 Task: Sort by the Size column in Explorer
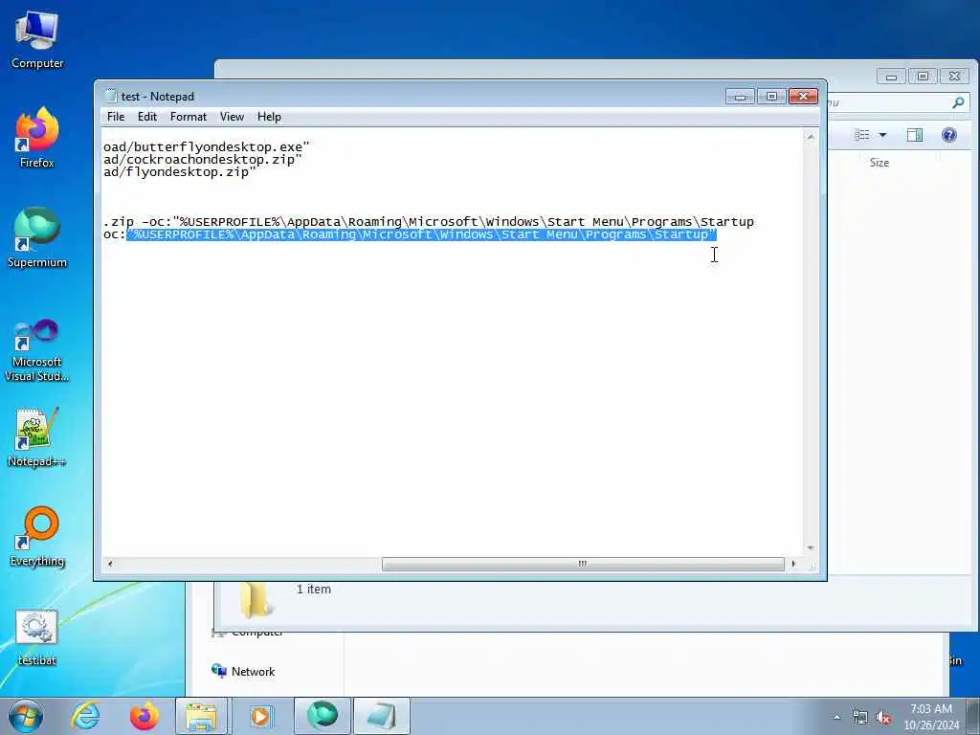(x=879, y=163)
